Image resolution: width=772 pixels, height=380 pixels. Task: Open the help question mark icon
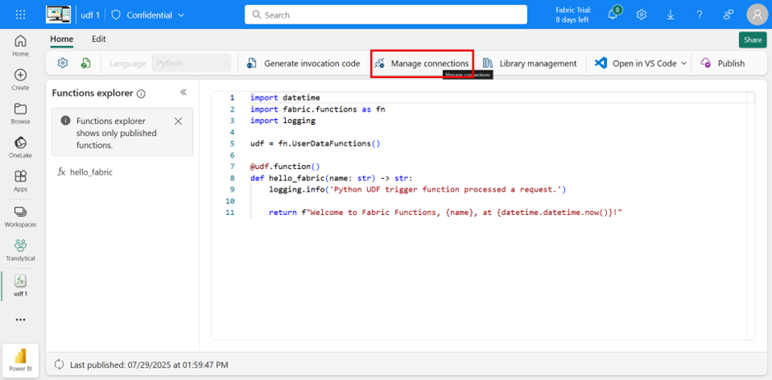coord(699,15)
